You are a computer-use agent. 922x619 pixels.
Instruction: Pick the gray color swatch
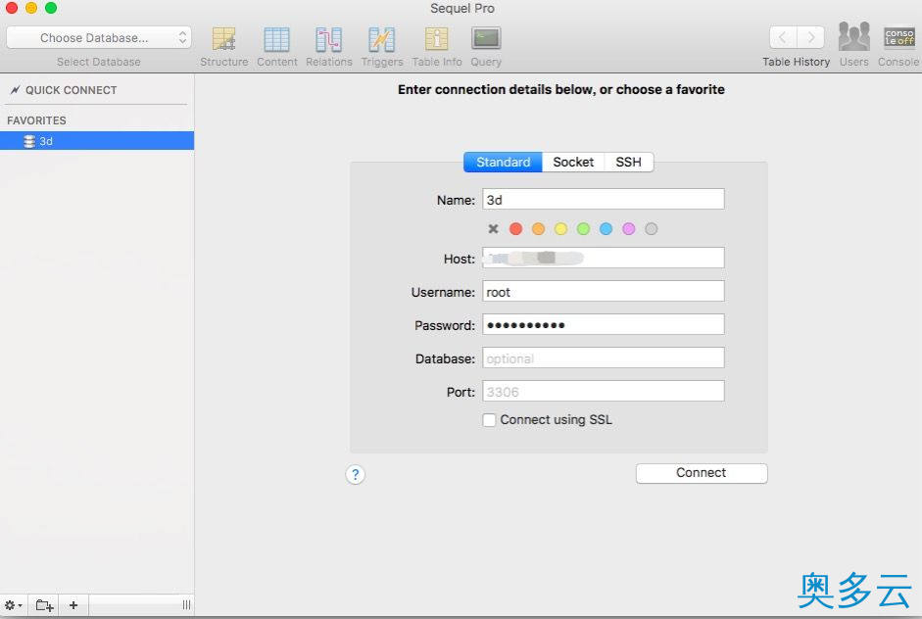click(651, 228)
